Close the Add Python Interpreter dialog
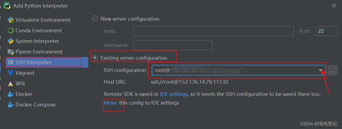This screenshot has width=342, height=129. [334, 5]
